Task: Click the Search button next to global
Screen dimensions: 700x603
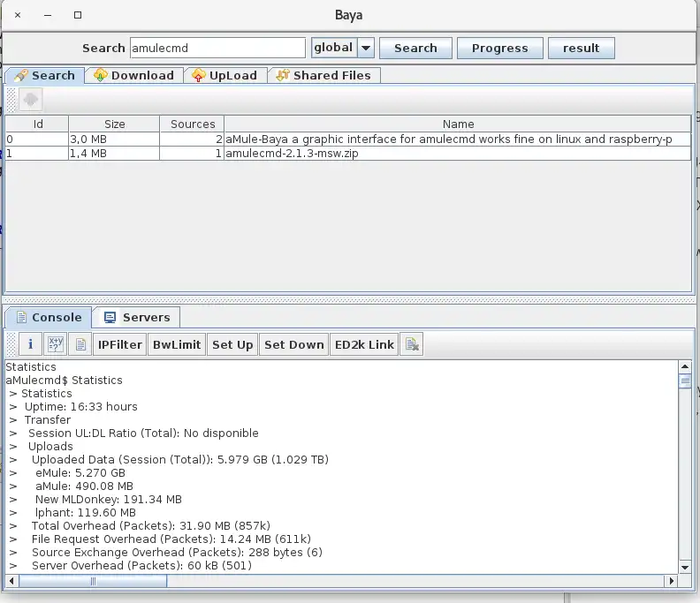Action: (x=415, y=48)
